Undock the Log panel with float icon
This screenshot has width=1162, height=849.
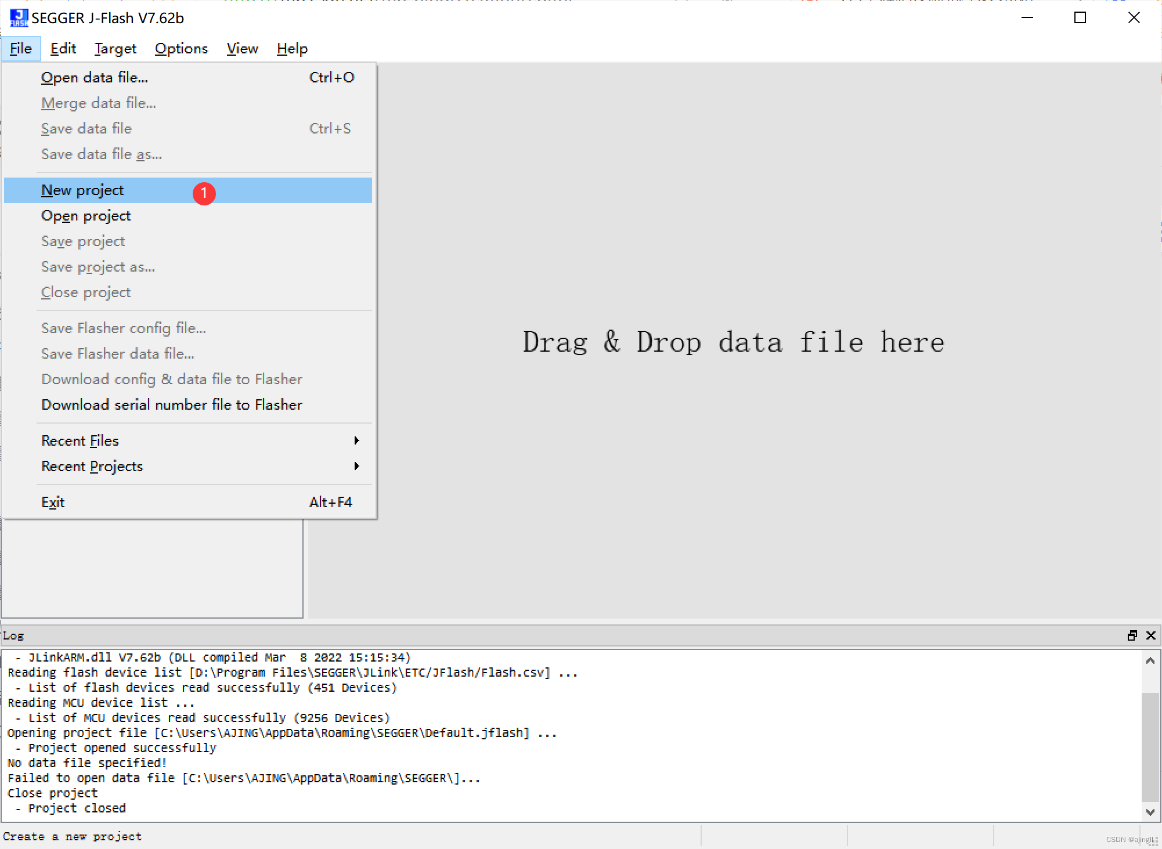(x=1132, y=635)
